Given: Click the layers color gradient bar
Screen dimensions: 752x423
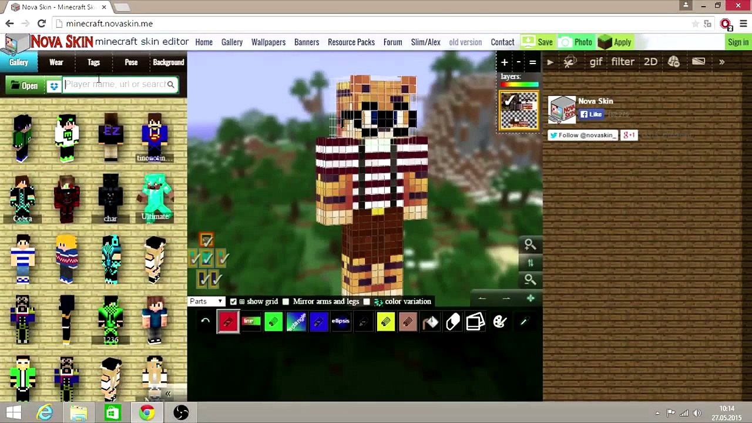Looking at the screenshot, I should point(519,85).
